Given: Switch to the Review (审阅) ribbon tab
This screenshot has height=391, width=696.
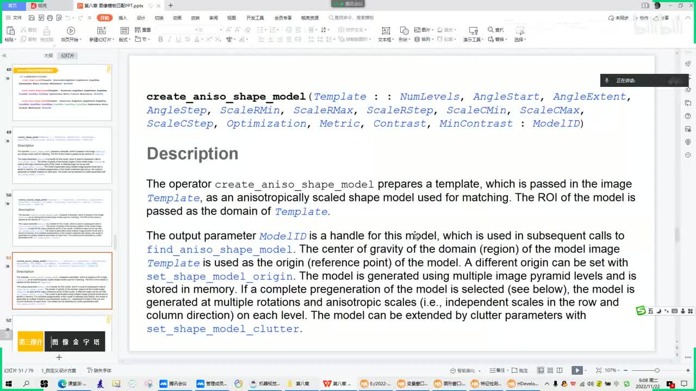Looking at the screenshot, I should 213,18.
